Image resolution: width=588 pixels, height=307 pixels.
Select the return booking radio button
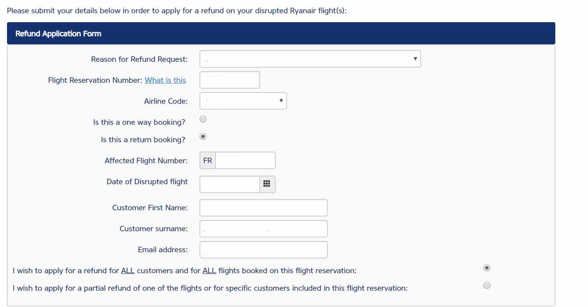click(x=203, y=136)
